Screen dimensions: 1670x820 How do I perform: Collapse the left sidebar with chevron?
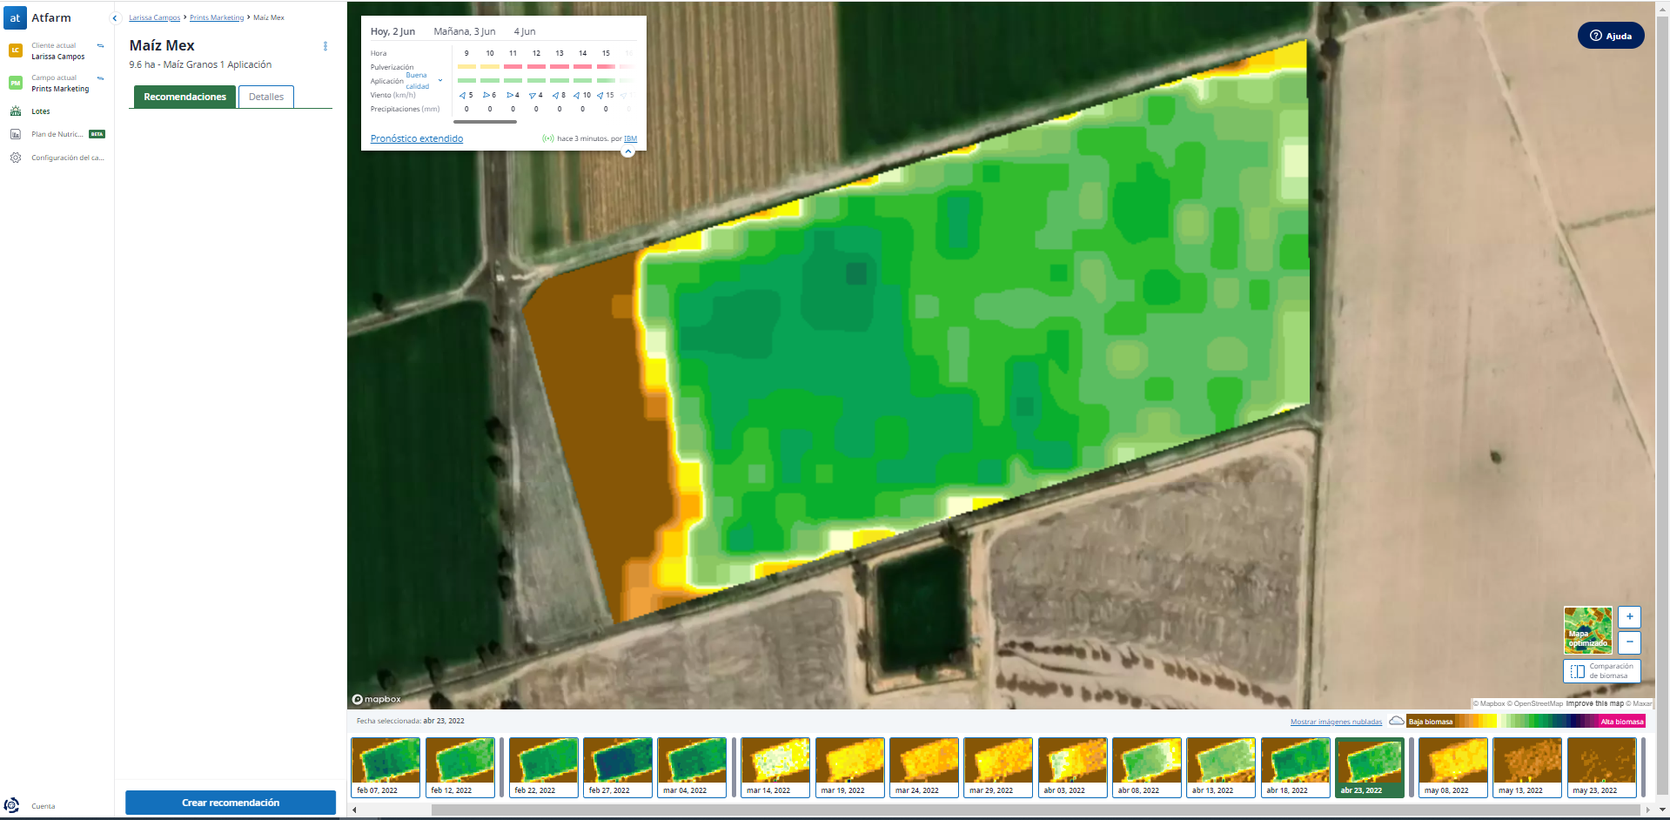pyautogui.click(x=114, y=18)
